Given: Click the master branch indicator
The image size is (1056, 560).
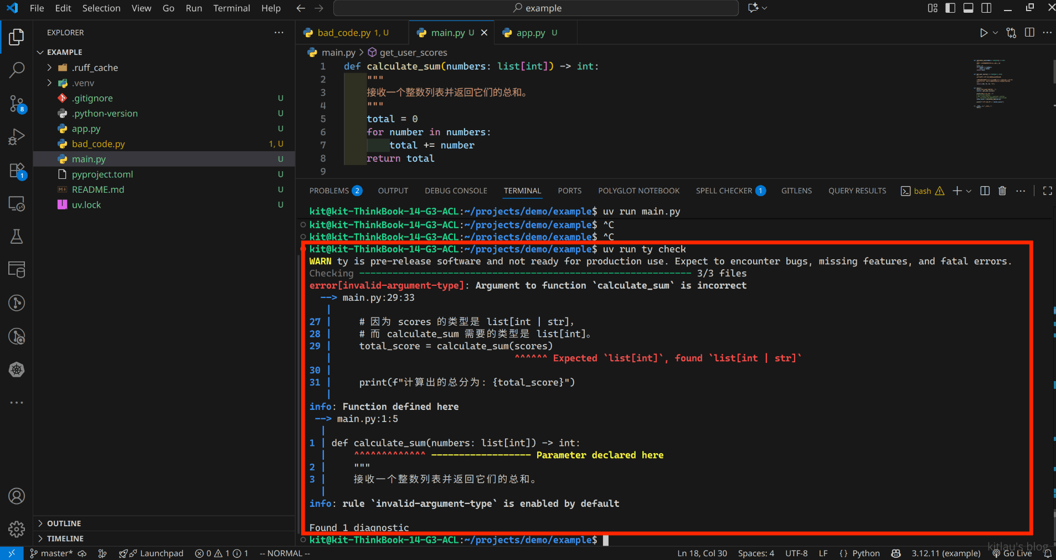Looking at the screenshot, I should pos(51,553).
